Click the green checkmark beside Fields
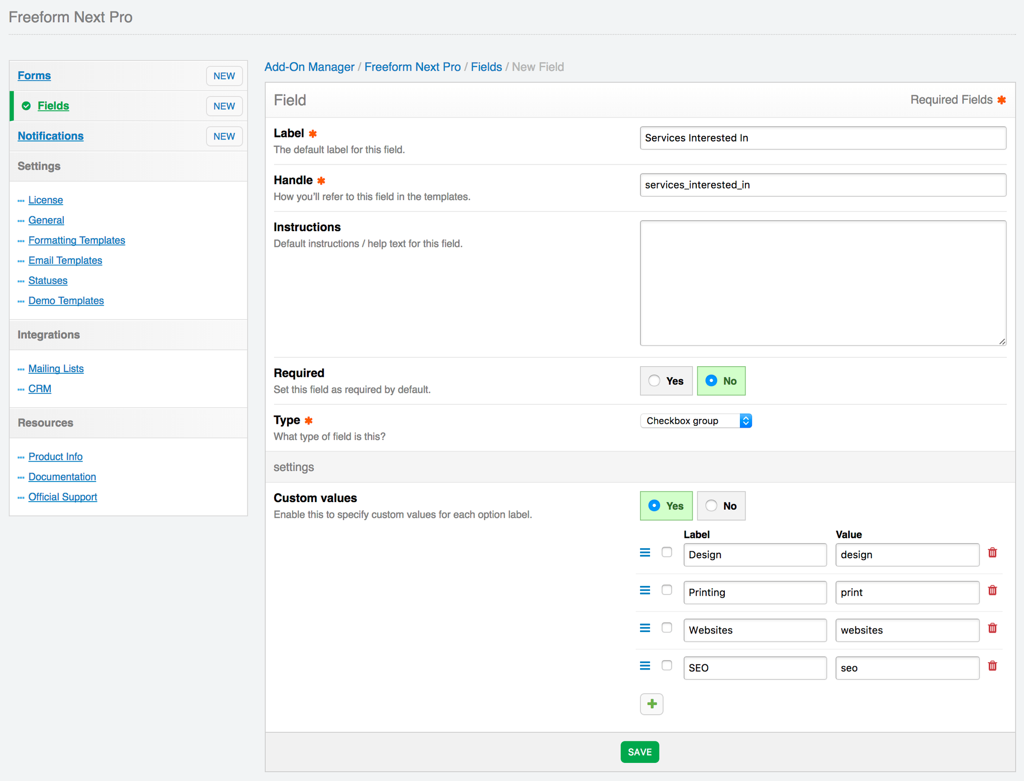The image size is (1024, 781). click(x=25, y=106)
